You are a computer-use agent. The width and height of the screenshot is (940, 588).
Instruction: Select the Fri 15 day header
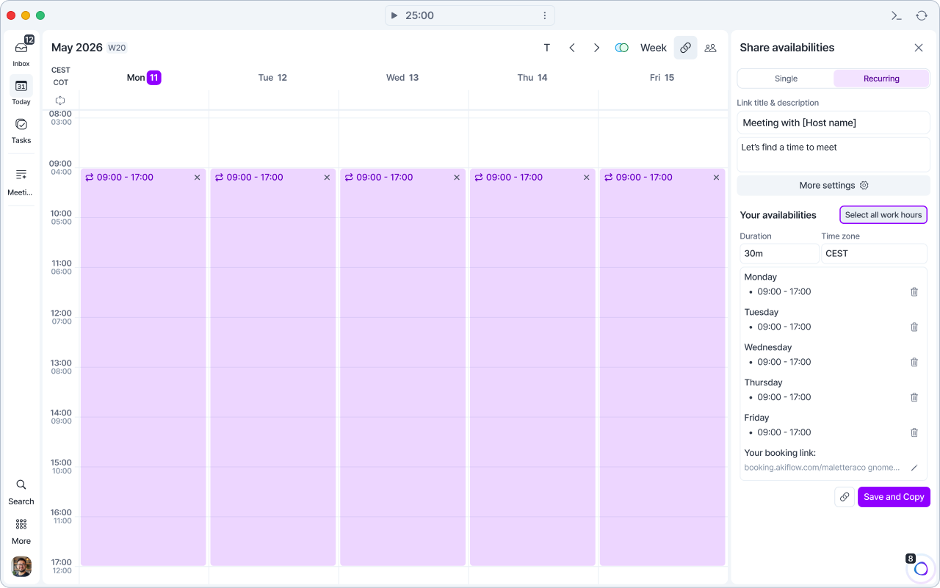(x=662, y=77)
